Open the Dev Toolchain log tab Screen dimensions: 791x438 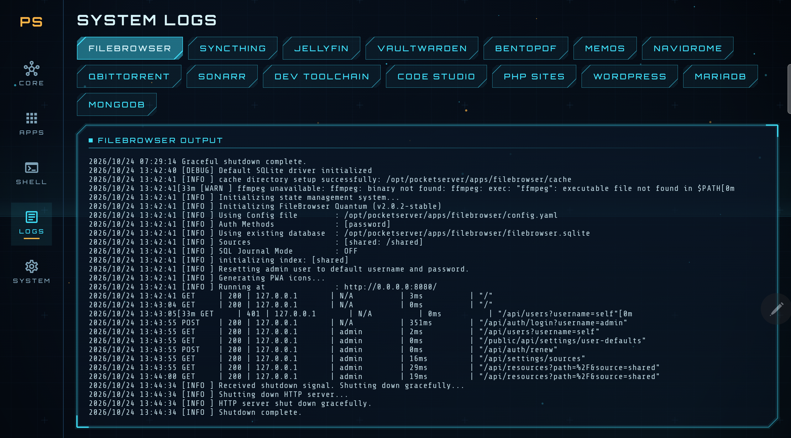click(x=322, y=77)
